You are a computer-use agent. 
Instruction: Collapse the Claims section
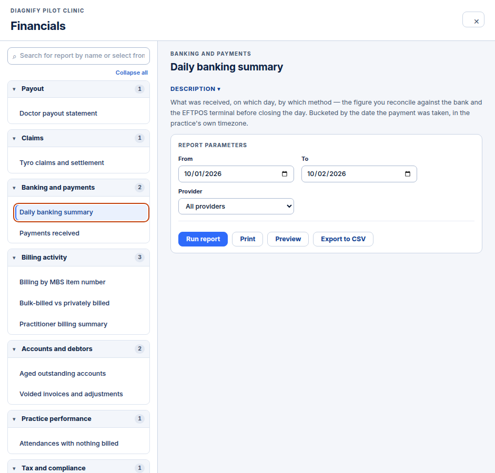pyautogui.click(x=78, y=138)
